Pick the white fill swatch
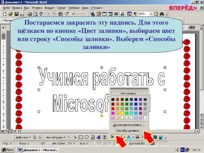The height and width of the screenshot is (153, 204). point(145,118)
